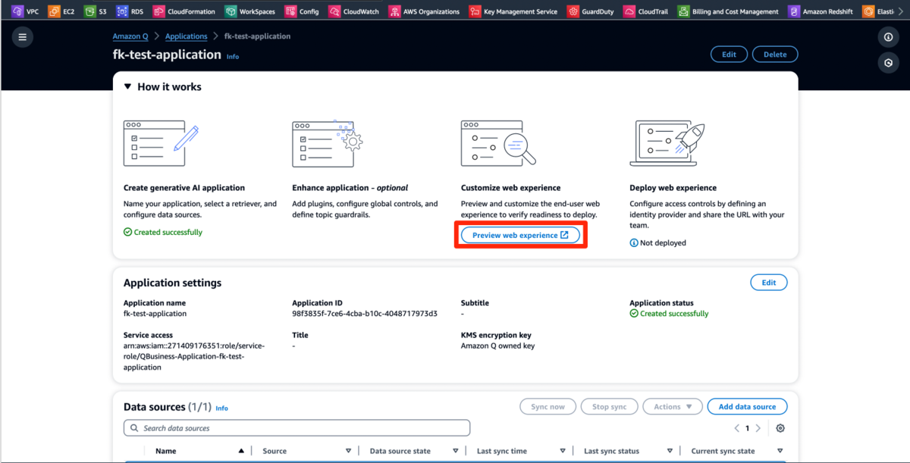Open the S3 service shortcut

tap(96, 11)
